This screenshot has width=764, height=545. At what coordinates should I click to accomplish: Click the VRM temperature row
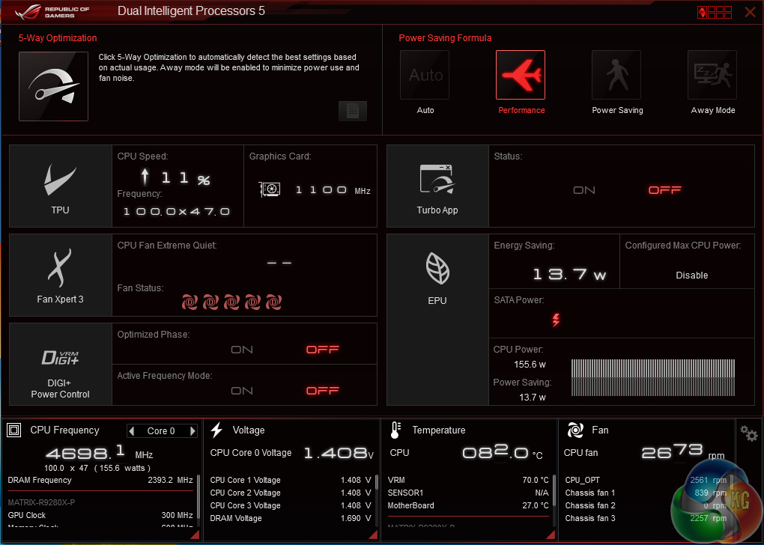(468, 480)
